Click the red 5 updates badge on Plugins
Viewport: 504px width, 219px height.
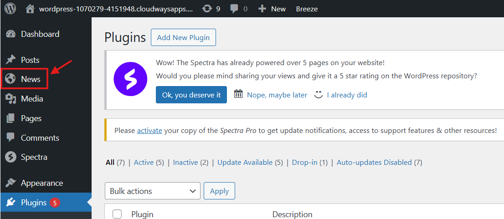coord(55,203)
